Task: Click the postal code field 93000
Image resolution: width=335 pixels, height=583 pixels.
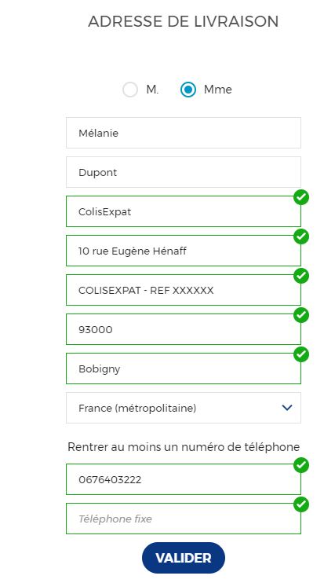Action: 184,329
